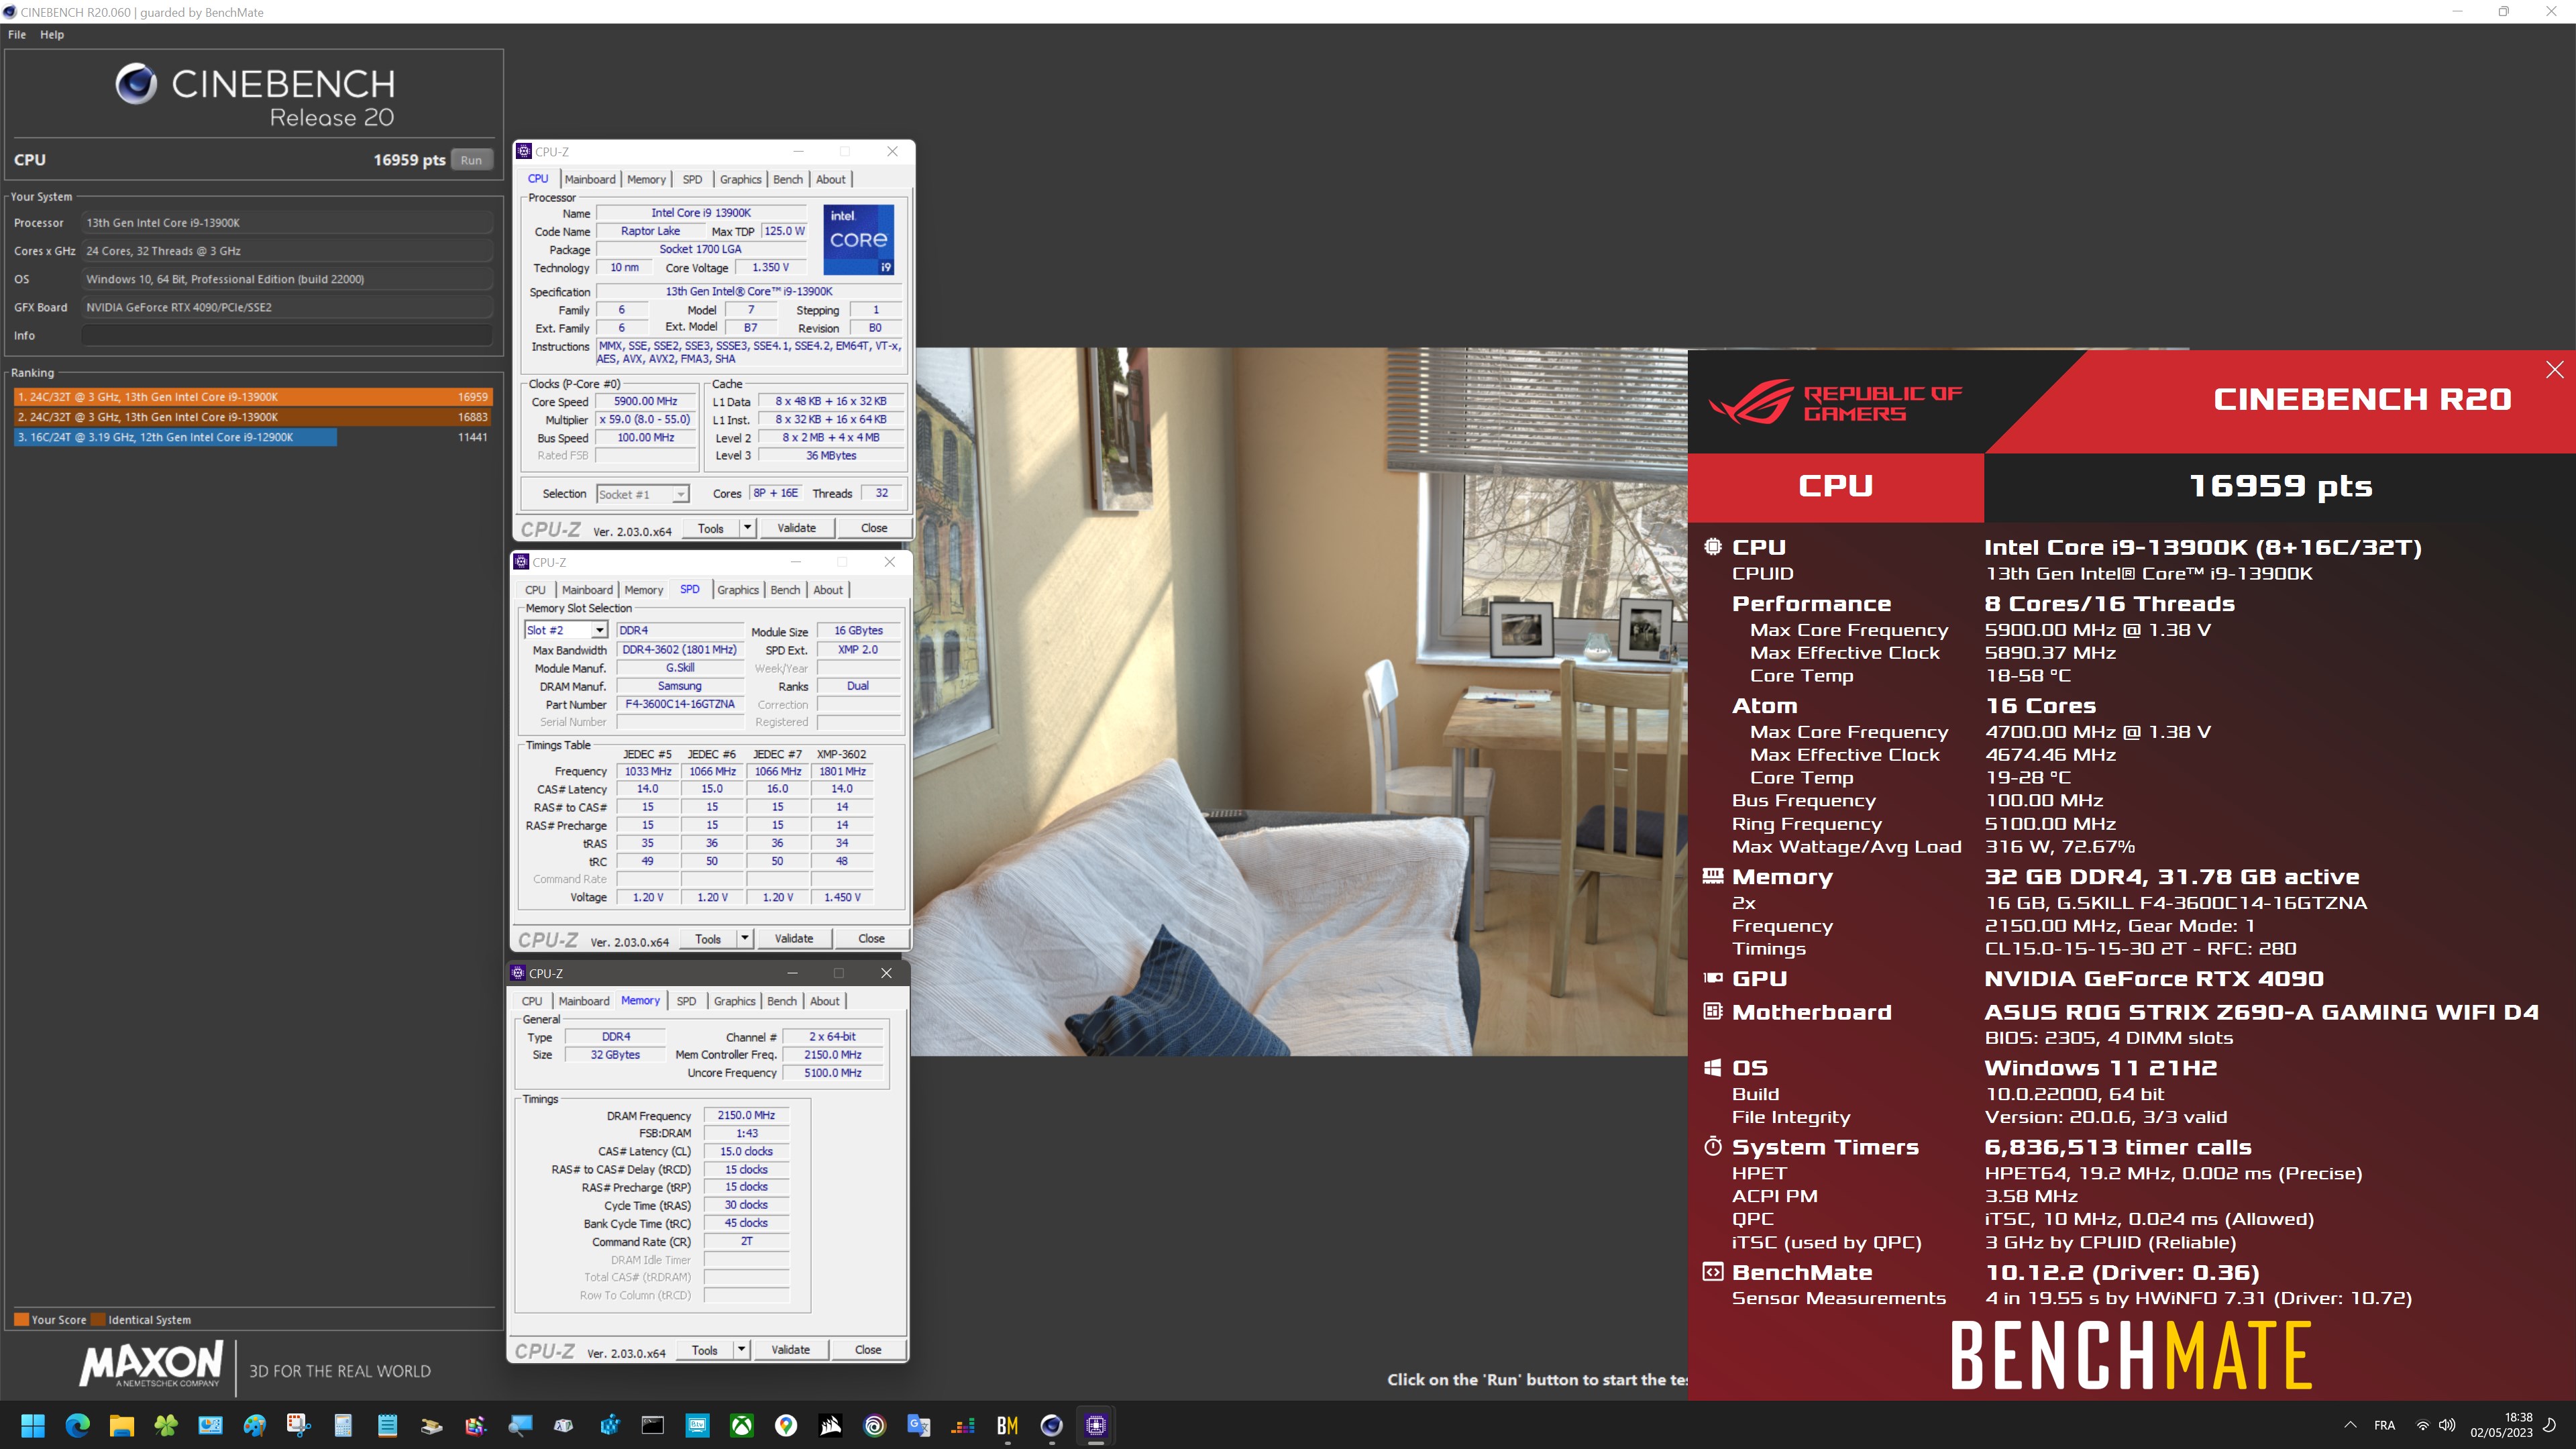Click Tools in Memory-tab CPU-Z window

[x=705, y=1349]
